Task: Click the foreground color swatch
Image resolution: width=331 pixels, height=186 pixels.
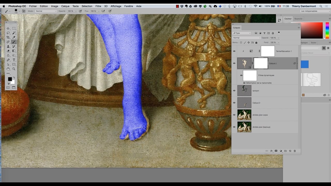Action: pyautogui.click(x=9, y=79)
